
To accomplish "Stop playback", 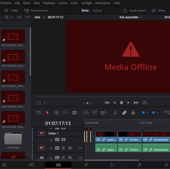I will coord(121,103).
